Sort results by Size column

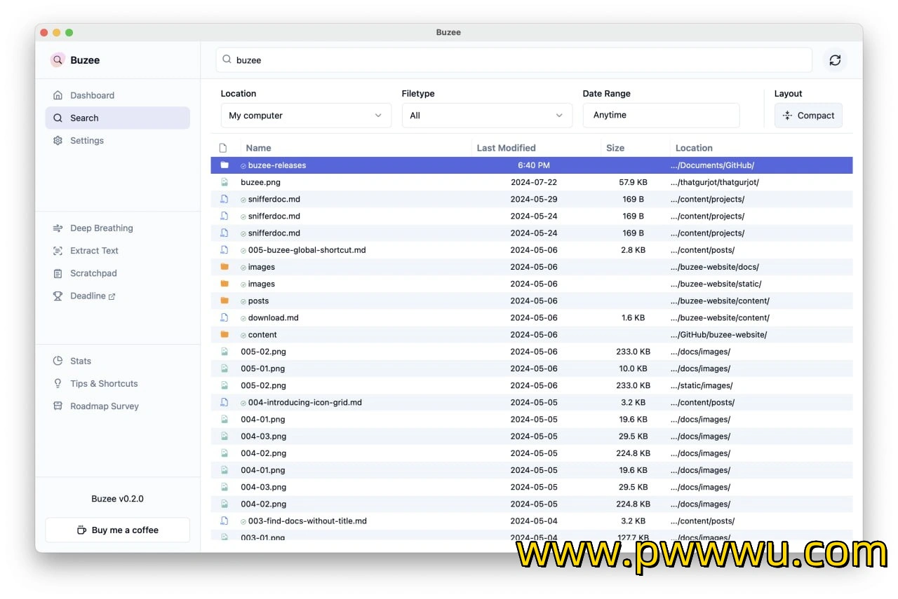click(615, 148)
